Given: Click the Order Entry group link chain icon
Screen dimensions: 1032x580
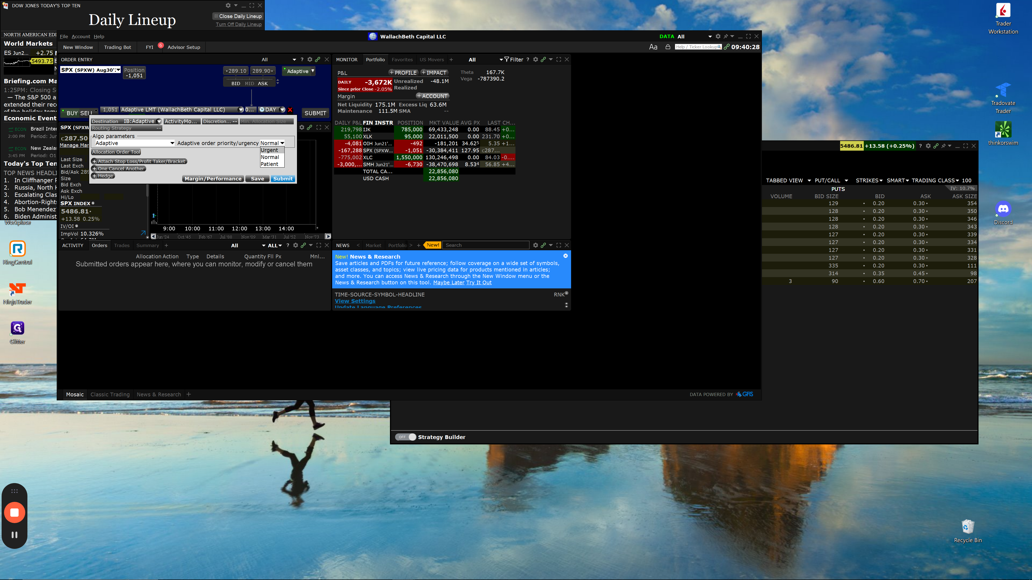Looking at the screenshot, I should (x=318, y=59).
